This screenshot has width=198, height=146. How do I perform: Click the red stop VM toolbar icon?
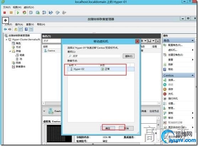[5, 12]
